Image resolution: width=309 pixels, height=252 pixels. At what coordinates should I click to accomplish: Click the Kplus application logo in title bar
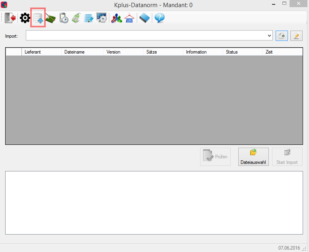pos(4,5)
